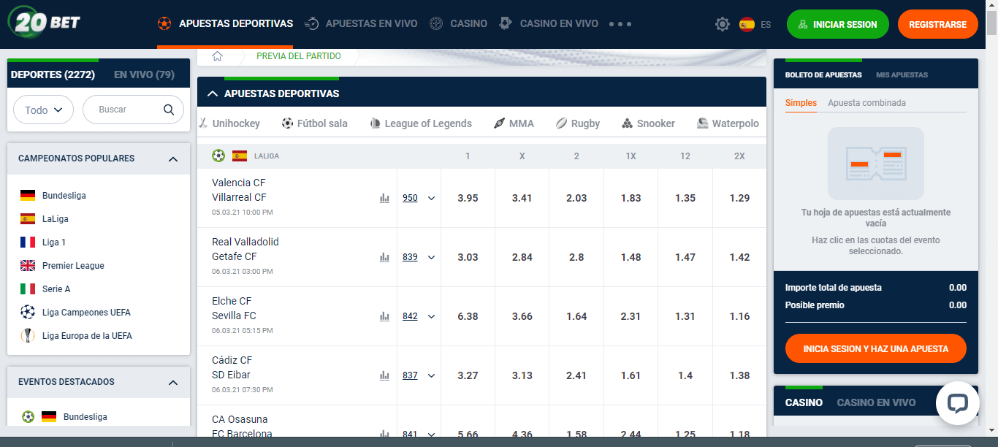This screenshot has width=998, height=447.
Task: Click the Serie A Italian flag icon
Action: tap(28, 289)
